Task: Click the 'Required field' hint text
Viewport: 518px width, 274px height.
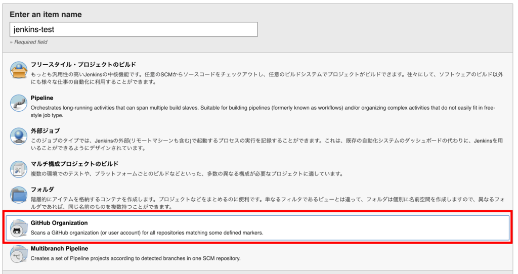Action: point(29,42)
